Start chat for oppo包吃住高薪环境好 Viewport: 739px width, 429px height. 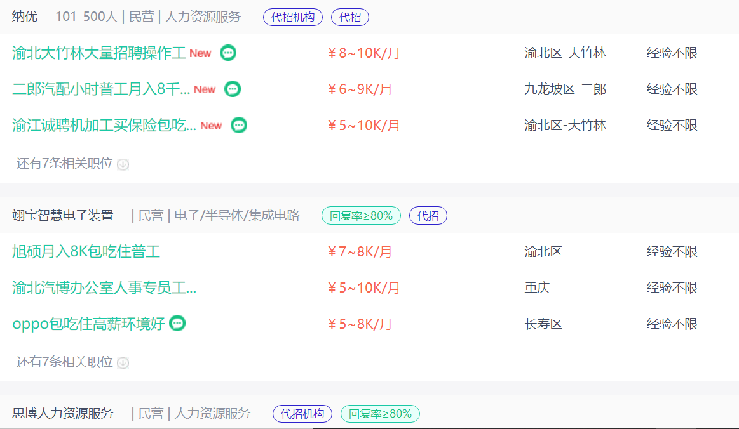point(178,324)
